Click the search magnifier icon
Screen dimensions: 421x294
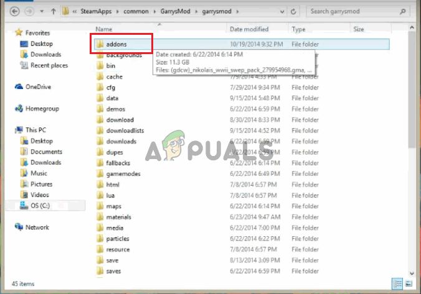tap(402, 12)
